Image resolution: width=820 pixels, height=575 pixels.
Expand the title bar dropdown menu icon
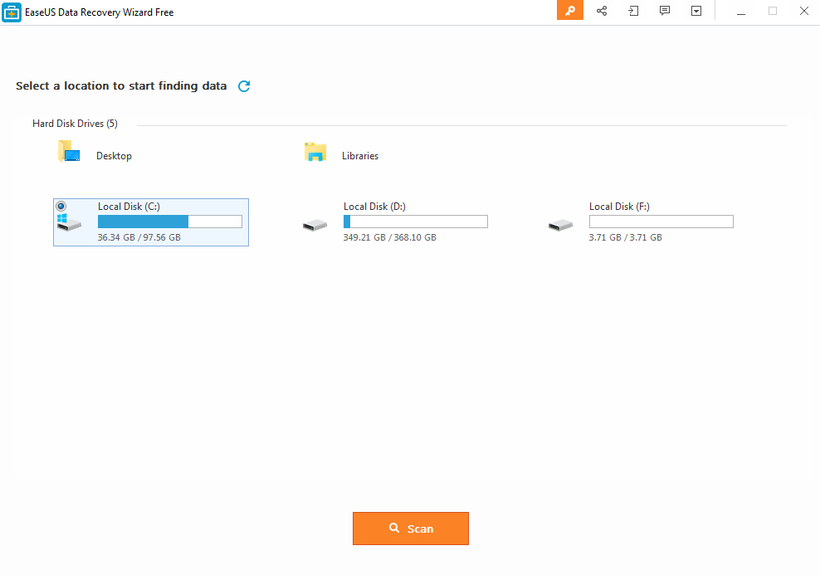point(696,11)
